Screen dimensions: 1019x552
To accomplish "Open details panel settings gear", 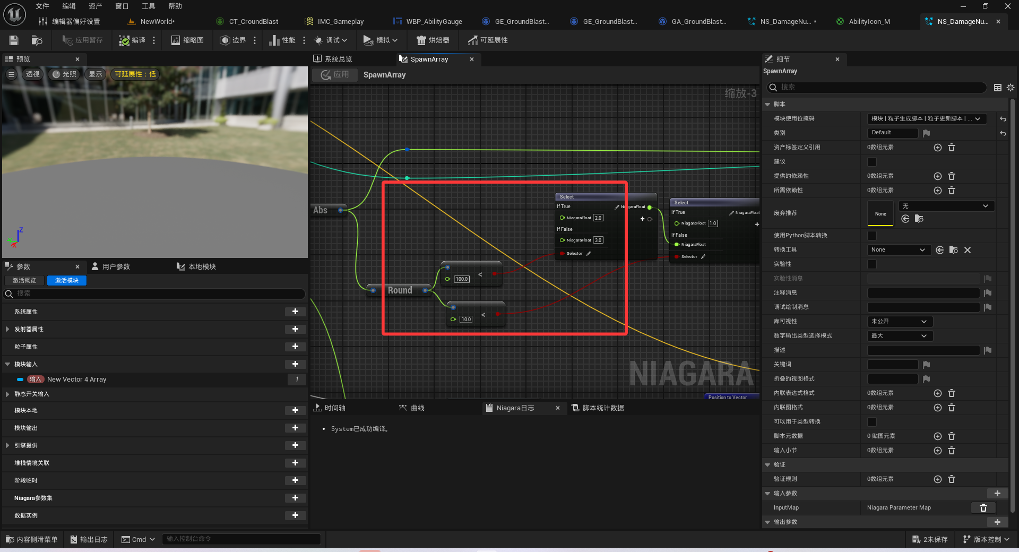I will click(x=1011, y=87).
